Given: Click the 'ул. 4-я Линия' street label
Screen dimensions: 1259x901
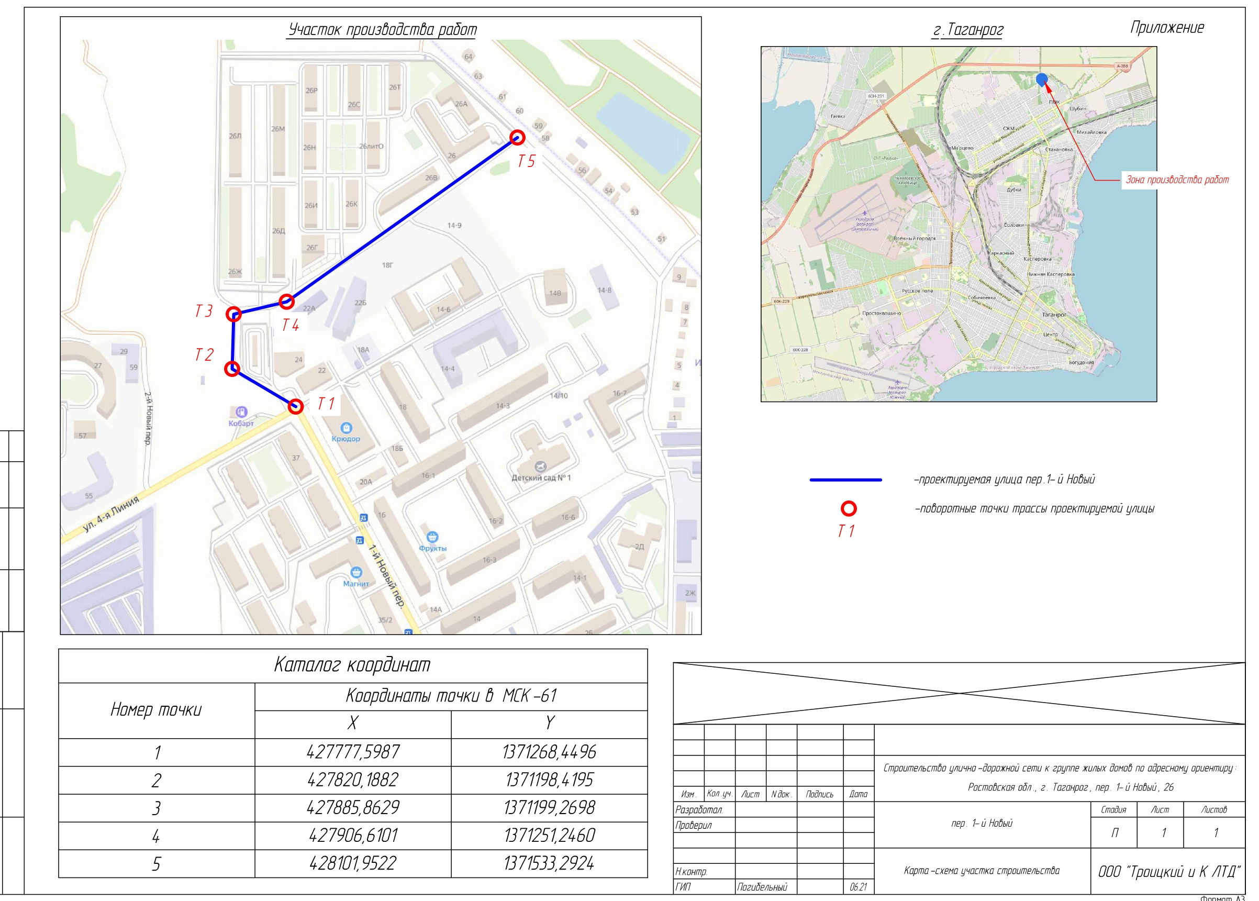Looking at the screenshot, I should coord(110,514).
